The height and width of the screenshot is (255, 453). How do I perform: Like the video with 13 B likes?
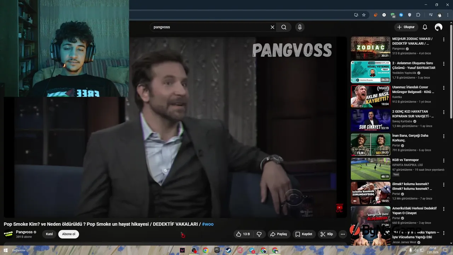(243, 234)
